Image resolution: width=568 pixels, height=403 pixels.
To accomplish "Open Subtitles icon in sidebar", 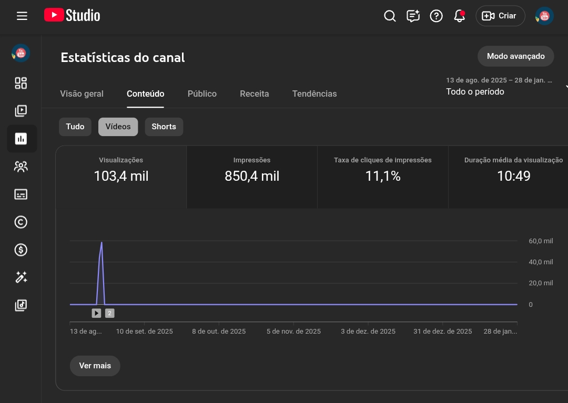I will (21, 194).
